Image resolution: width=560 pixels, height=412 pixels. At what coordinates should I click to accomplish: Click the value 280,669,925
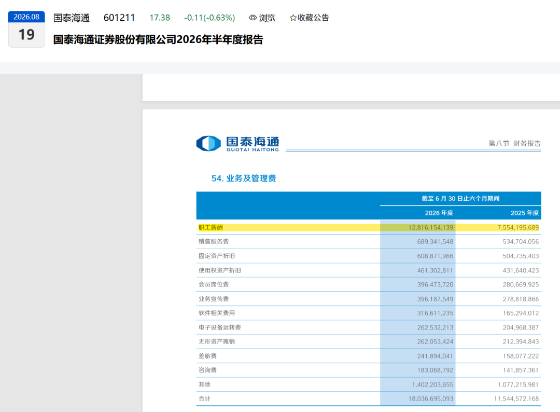(521, 285)
